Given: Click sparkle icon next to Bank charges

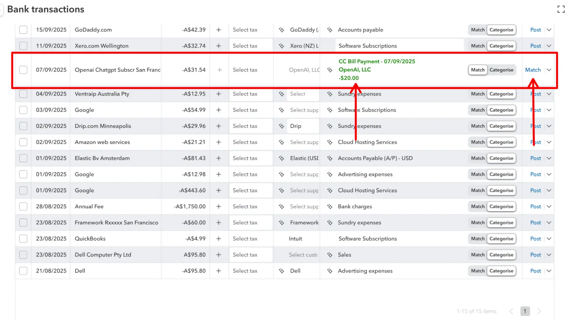Looking at the screenshot, I should click(330, 207).
